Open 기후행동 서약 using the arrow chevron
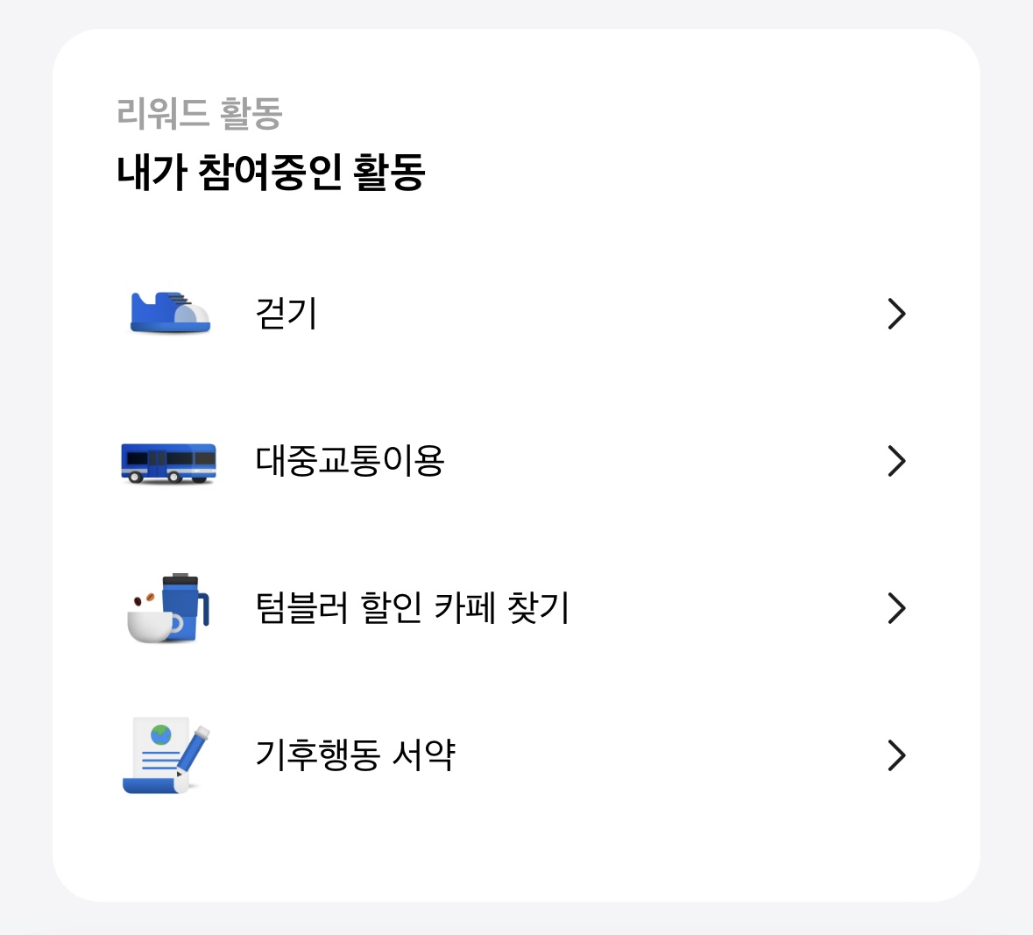Viewport: 1033px width, 935px height. (895, 755)
